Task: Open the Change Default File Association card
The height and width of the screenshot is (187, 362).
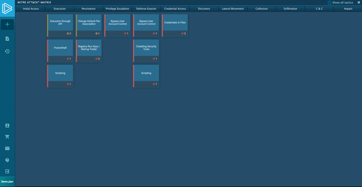Action: [x=89, y=25]
